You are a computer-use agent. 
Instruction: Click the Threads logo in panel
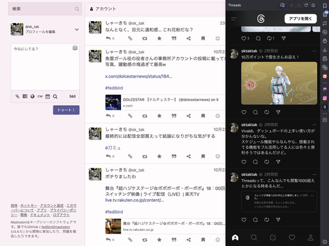click(261, 19)
